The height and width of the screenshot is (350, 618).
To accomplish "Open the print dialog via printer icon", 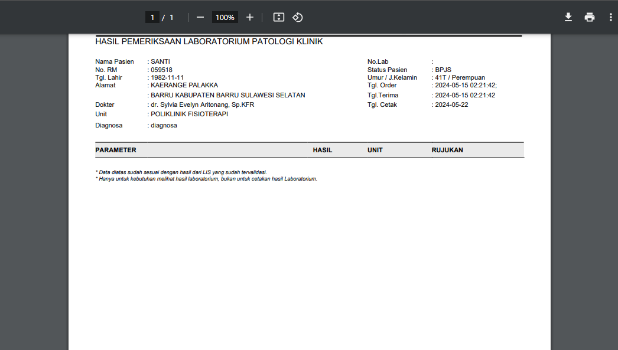I will tap(589, 17).
